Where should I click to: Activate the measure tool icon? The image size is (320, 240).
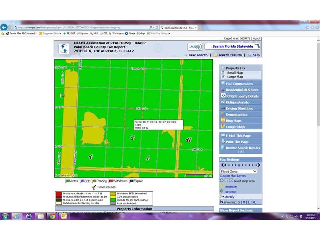click(x=222, y=186)
